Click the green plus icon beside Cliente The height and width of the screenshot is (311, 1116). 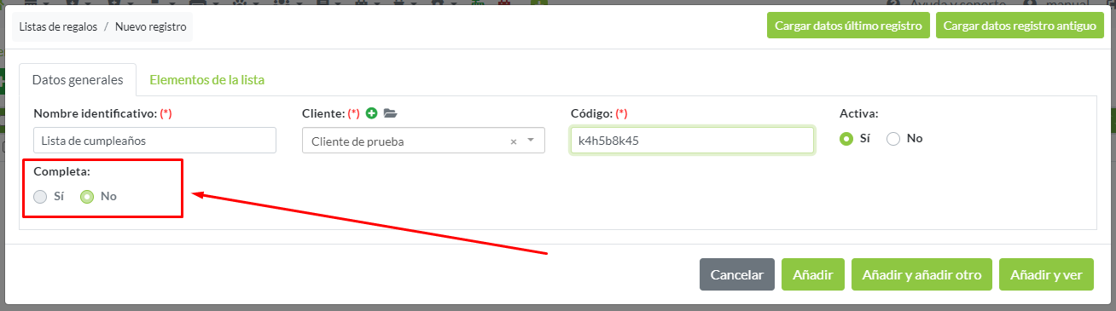(371, 113)
